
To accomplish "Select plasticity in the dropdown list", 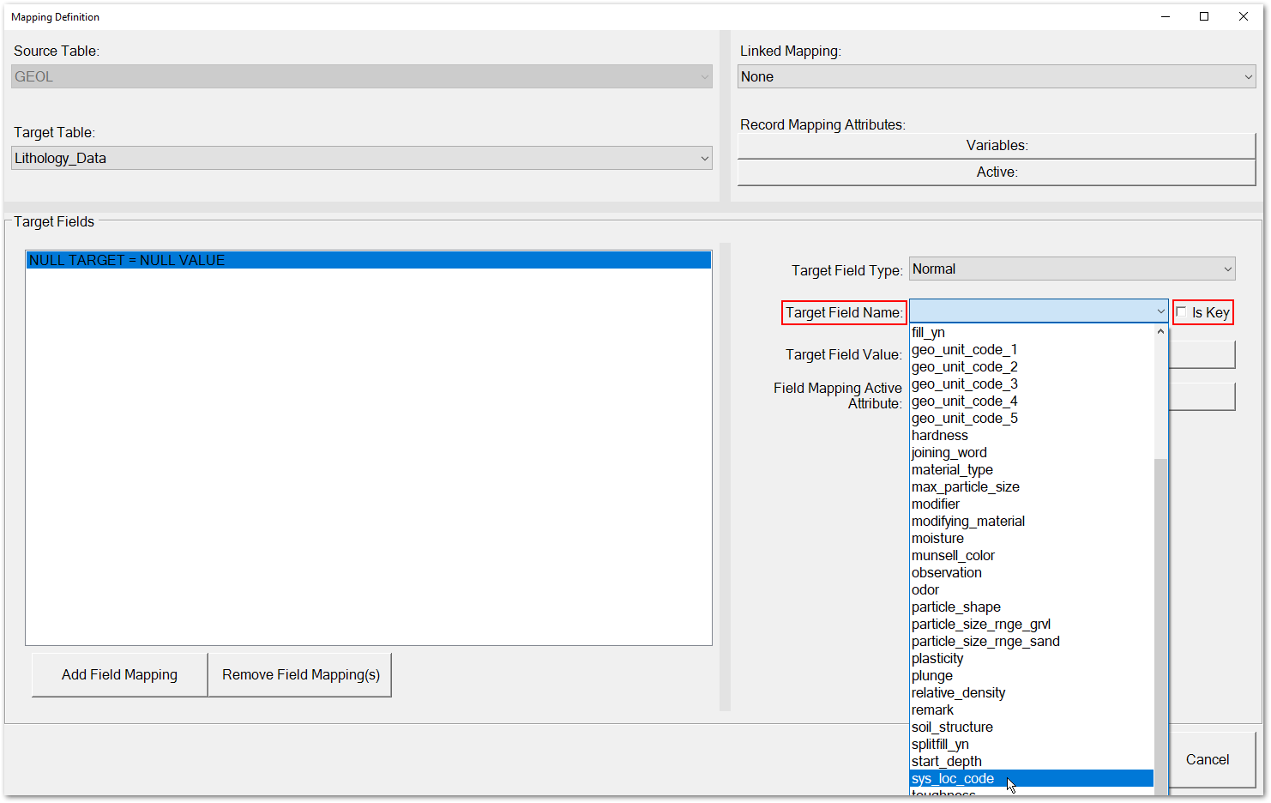I will tap(1032, 658).
